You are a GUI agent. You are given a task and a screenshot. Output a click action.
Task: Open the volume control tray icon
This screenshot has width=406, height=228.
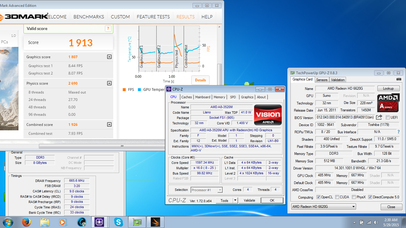click(x=376, y=222)
